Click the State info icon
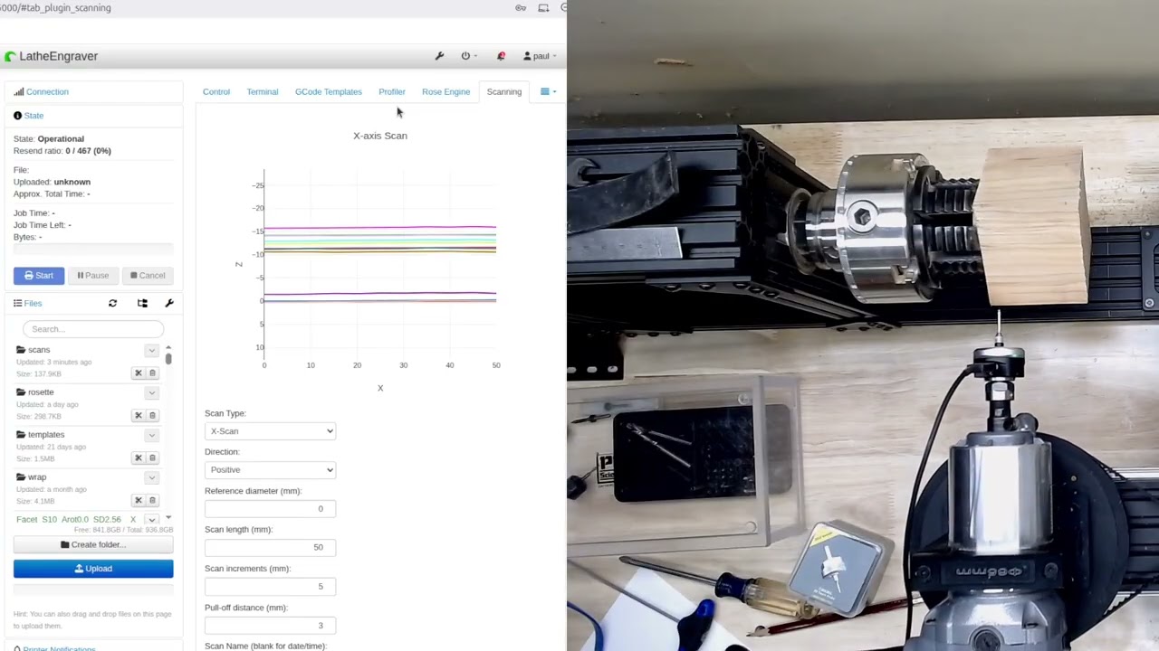 pyautogui.click(x=17, y=116)
